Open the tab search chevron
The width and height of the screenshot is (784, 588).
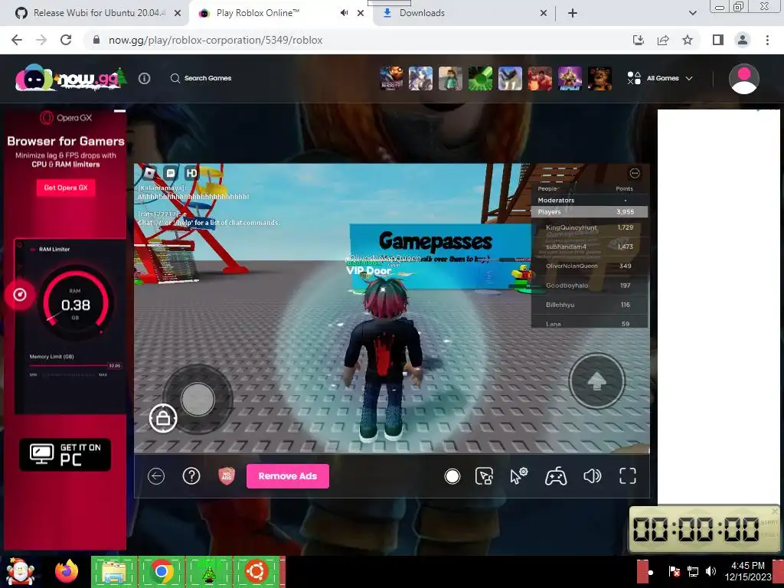pyautogui.click(x=692, y=13)
